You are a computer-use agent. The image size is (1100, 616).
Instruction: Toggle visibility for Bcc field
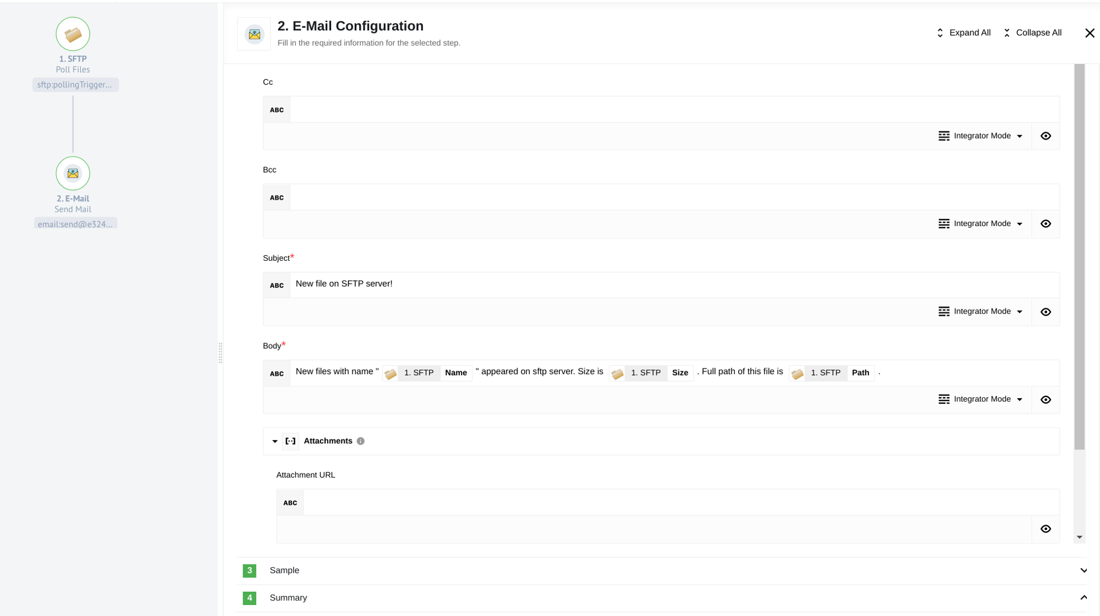[x=1046, y=224]
